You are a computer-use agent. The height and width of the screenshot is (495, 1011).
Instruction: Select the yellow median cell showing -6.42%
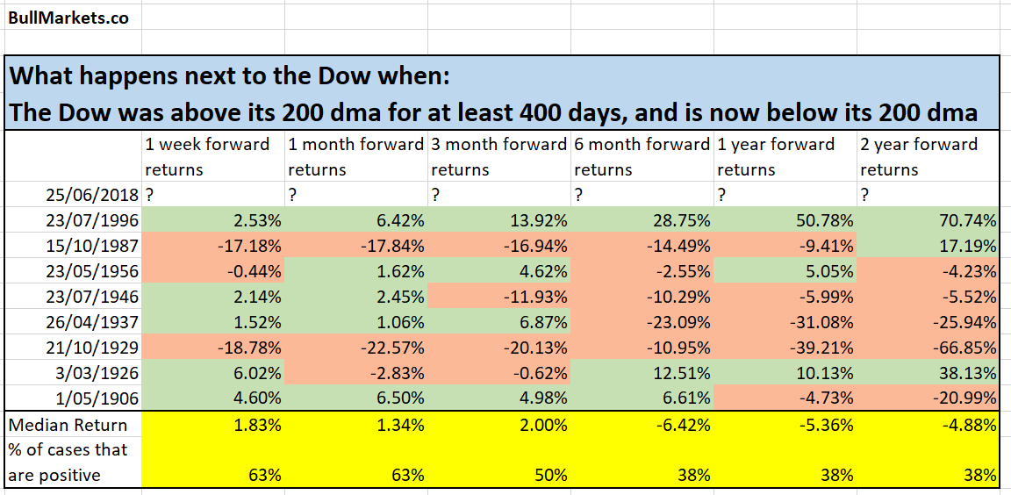[x=642, y=425]
